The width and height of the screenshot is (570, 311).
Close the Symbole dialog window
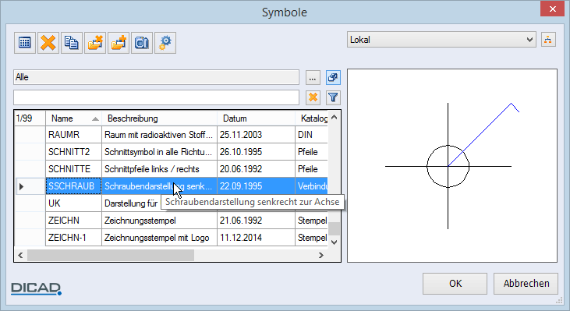[x=552, y=9]
